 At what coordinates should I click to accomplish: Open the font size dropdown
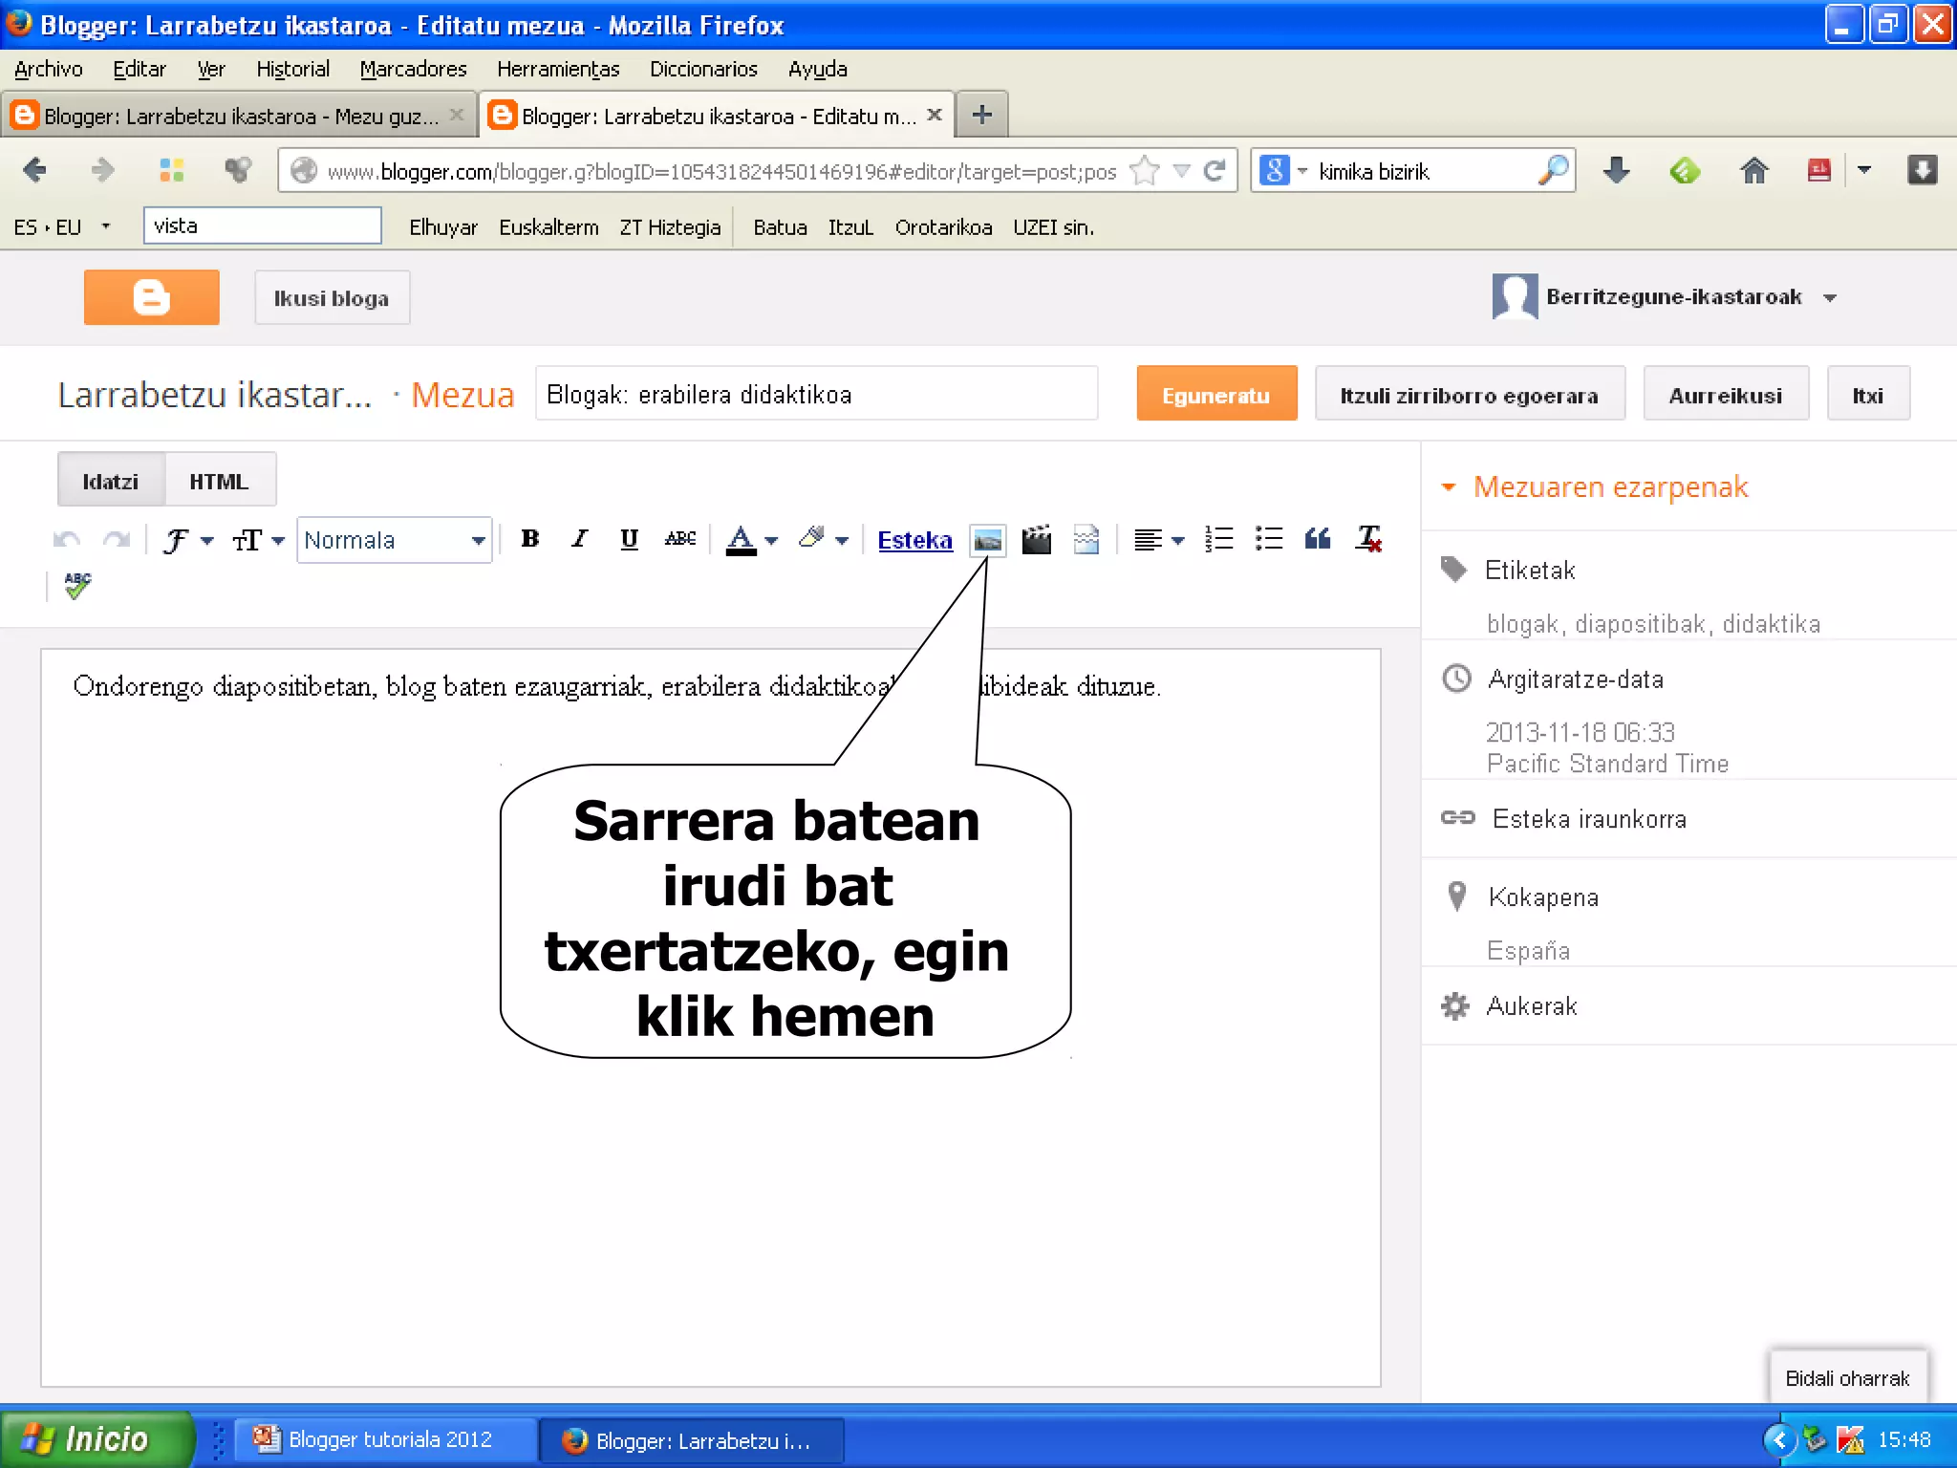click(258, 540)
